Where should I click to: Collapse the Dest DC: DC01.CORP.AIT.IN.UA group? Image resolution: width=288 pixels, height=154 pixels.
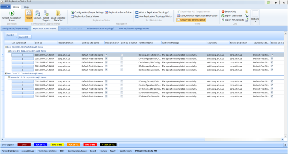point(5,47)
